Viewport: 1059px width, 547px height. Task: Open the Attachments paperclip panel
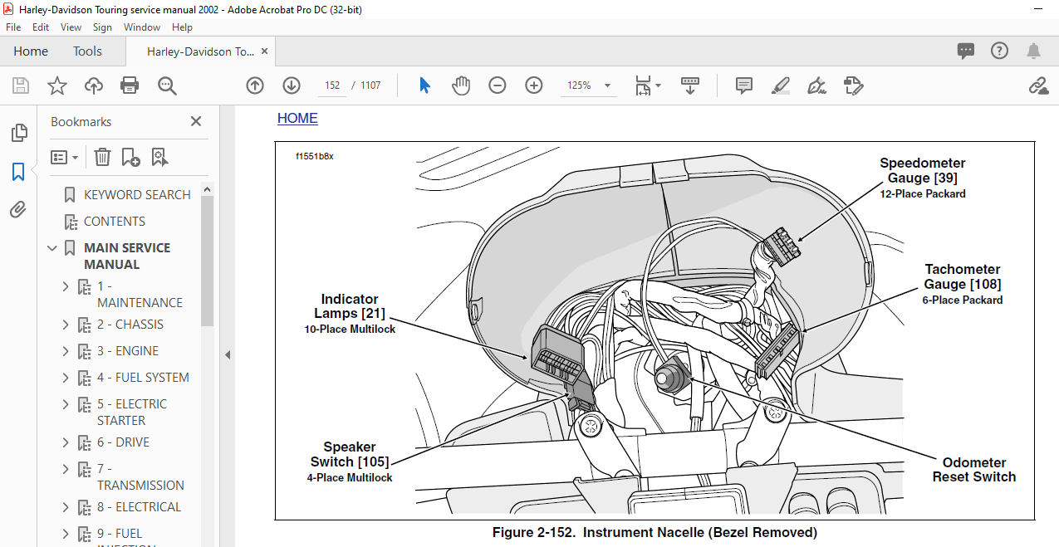tap(18, 210)
